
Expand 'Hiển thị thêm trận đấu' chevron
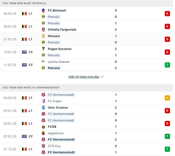click(102, 77)
